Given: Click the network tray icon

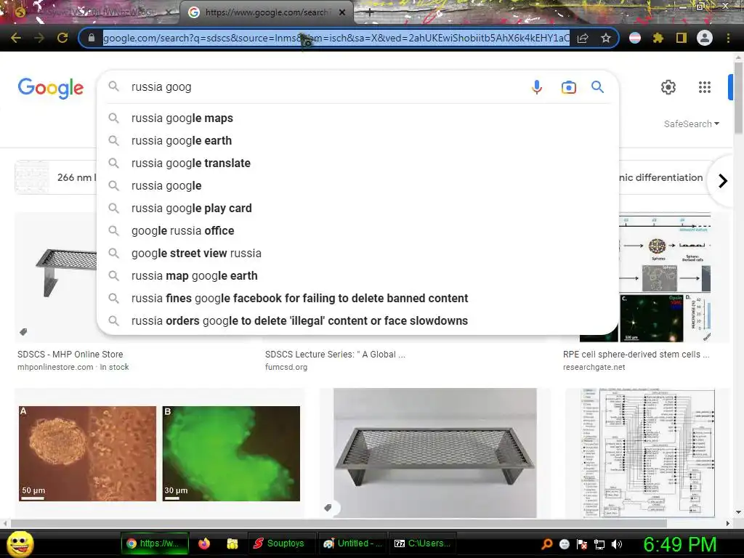Looking at the screenshot, I should (599, 544).
